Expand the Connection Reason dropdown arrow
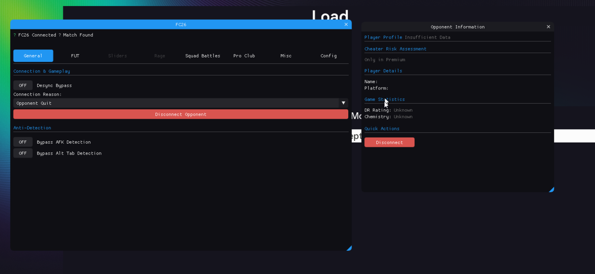The image size is (595, 274). pos(343,103)
